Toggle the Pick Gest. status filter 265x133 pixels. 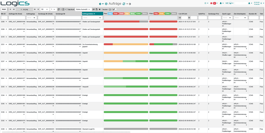tap(162, 14)
